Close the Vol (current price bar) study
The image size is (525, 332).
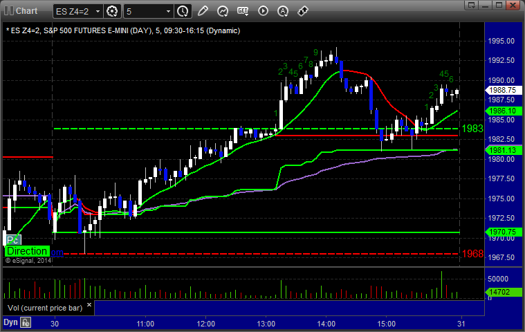pyautogui.click(x=89, y=305)
